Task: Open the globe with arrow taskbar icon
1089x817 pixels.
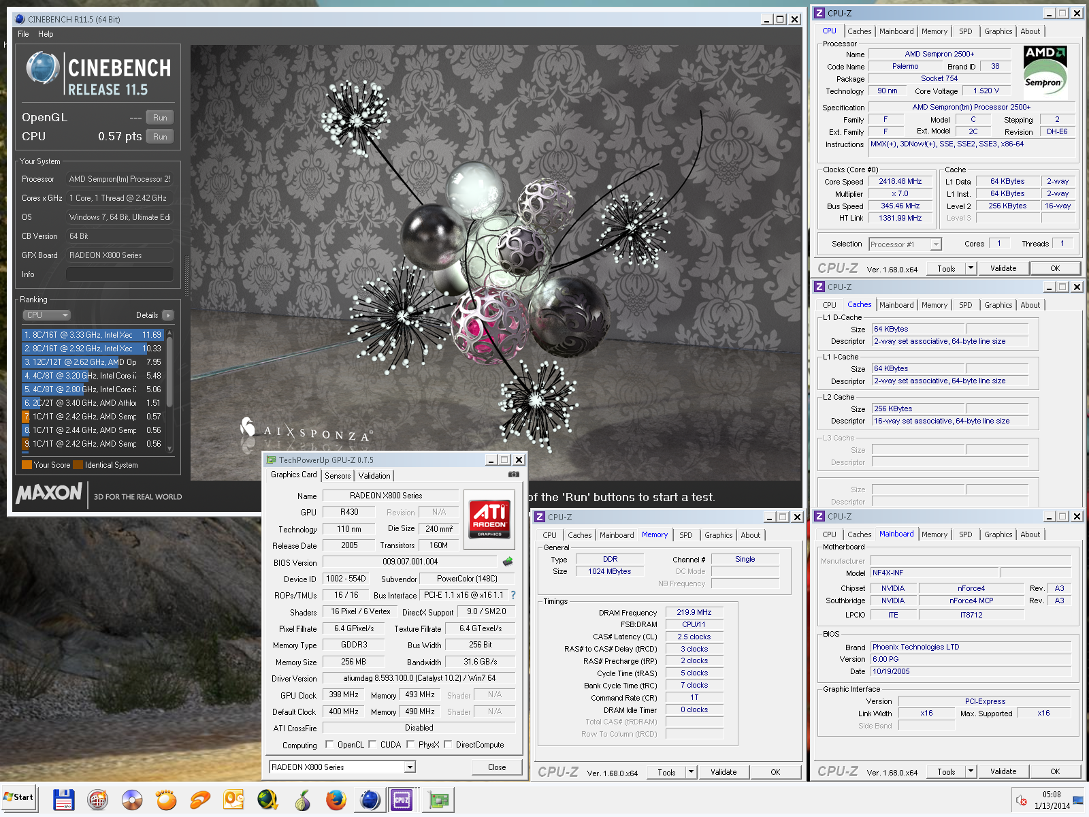Action: [x=267, y=800]
